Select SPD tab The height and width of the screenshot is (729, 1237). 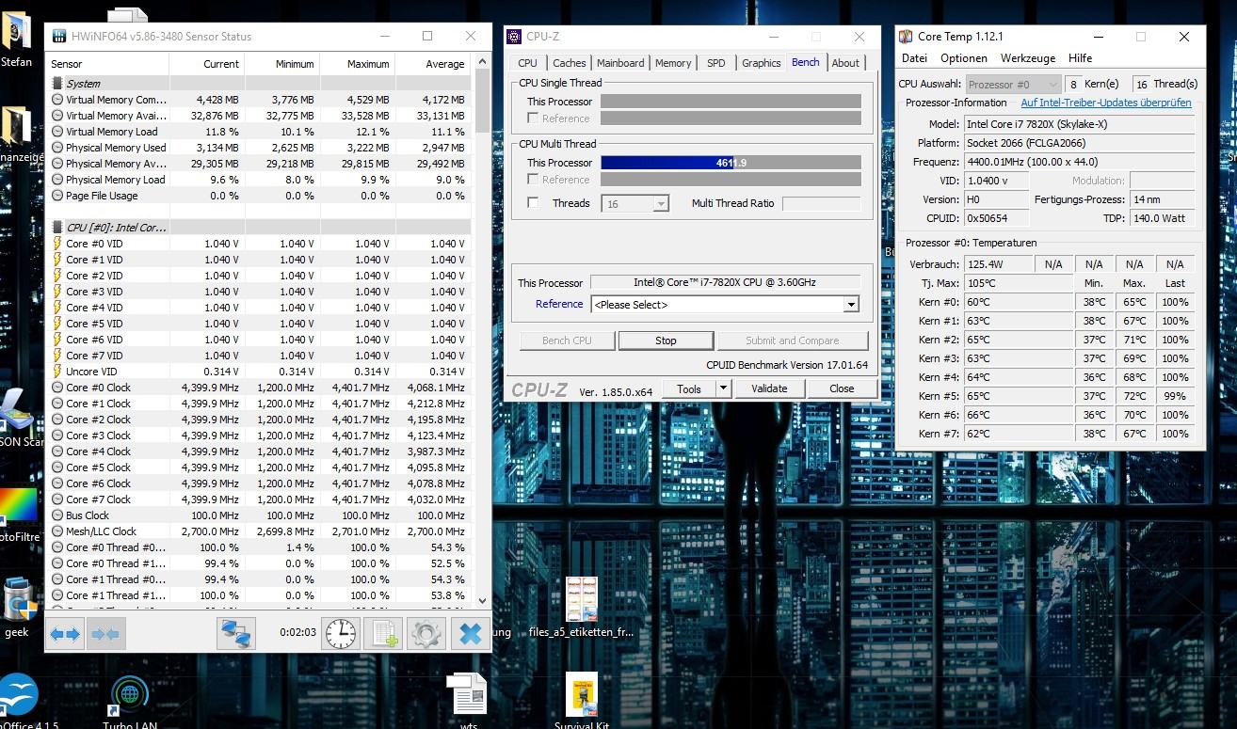pyautogui.click(x=716, y=63)
